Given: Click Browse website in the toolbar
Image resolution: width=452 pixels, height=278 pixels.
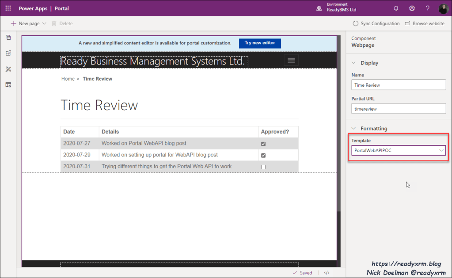Looking at the screenshot, I should click(x=425, y=23).
